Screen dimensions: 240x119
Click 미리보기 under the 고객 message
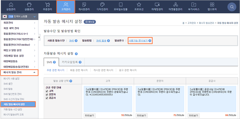(x=90, y=115)
